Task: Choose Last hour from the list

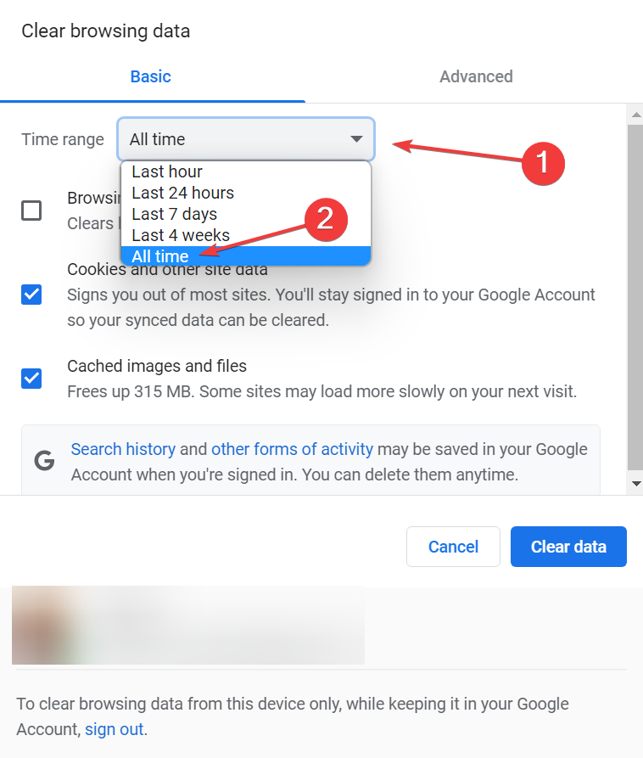Action: (x=167, y=171)
